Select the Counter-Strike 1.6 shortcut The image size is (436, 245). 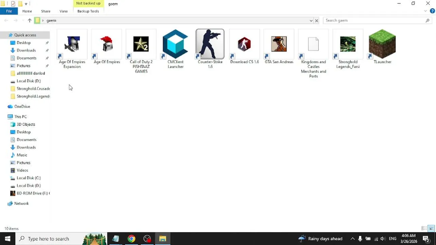[210, 49]
